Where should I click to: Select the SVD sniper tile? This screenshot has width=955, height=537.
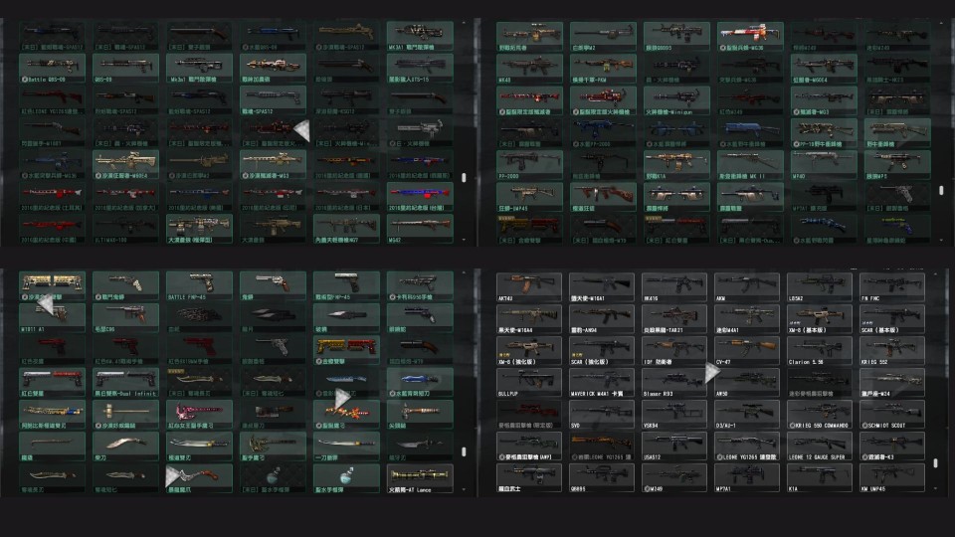click(601, 414)
